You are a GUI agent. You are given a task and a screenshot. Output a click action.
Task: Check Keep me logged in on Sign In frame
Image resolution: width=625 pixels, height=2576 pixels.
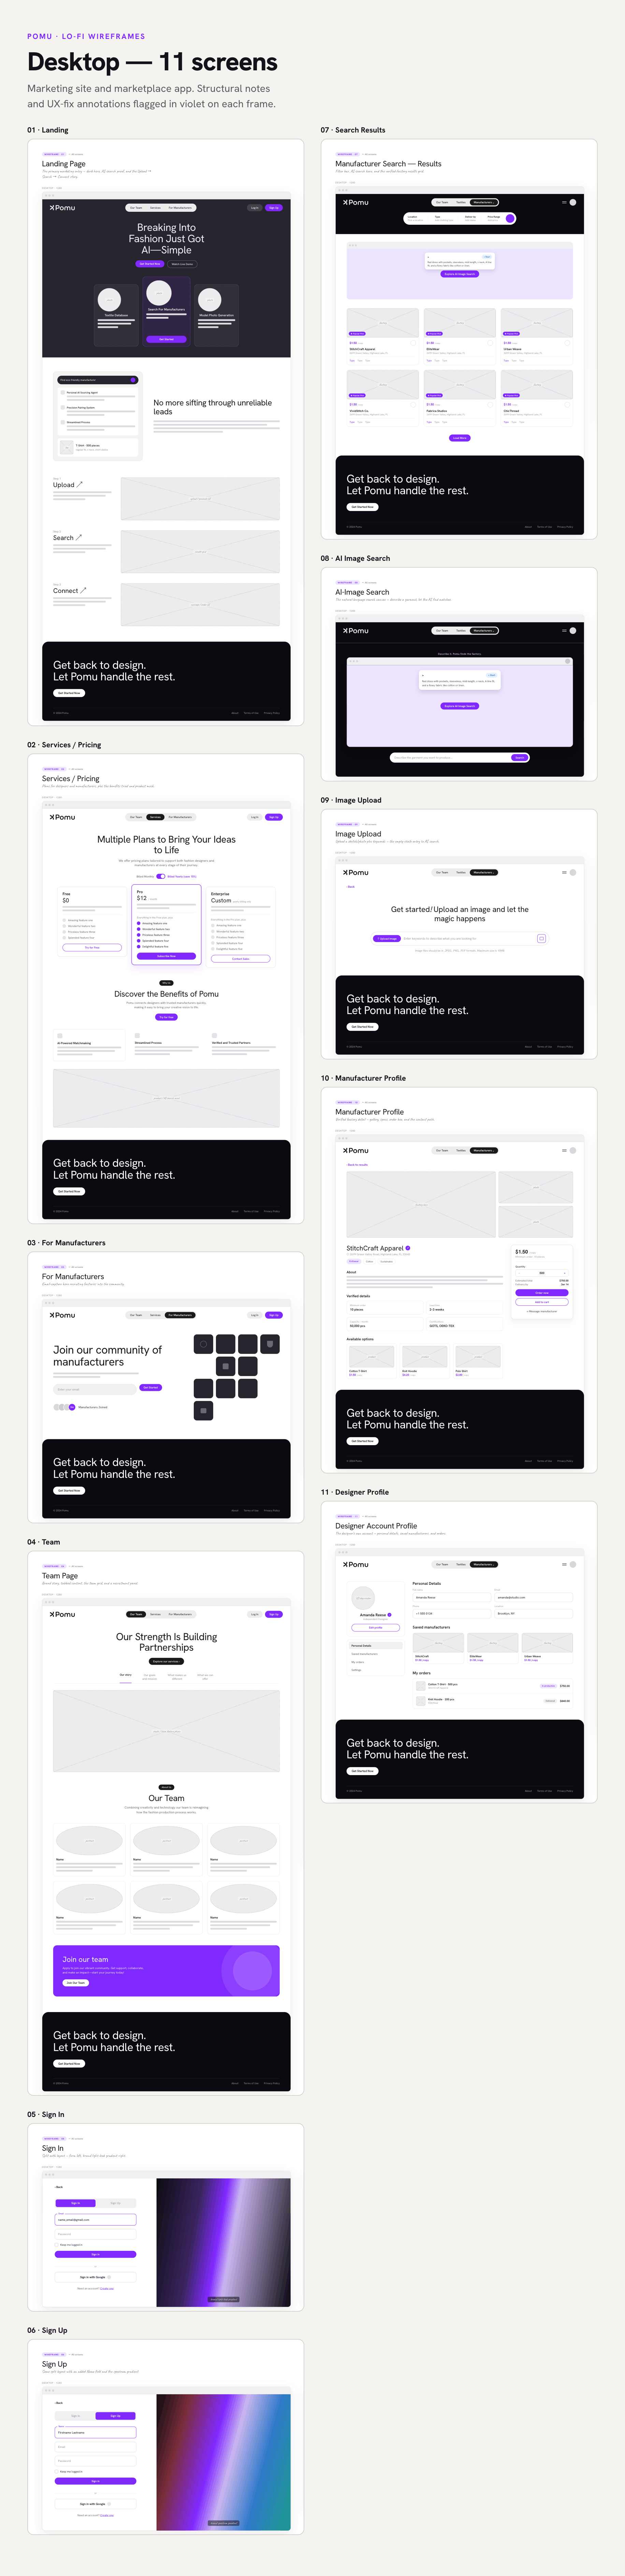57,2245
